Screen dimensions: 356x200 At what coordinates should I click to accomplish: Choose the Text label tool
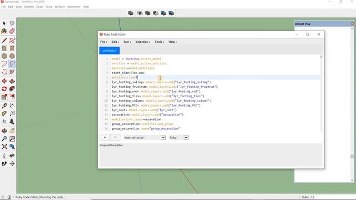tap(12, 113)
